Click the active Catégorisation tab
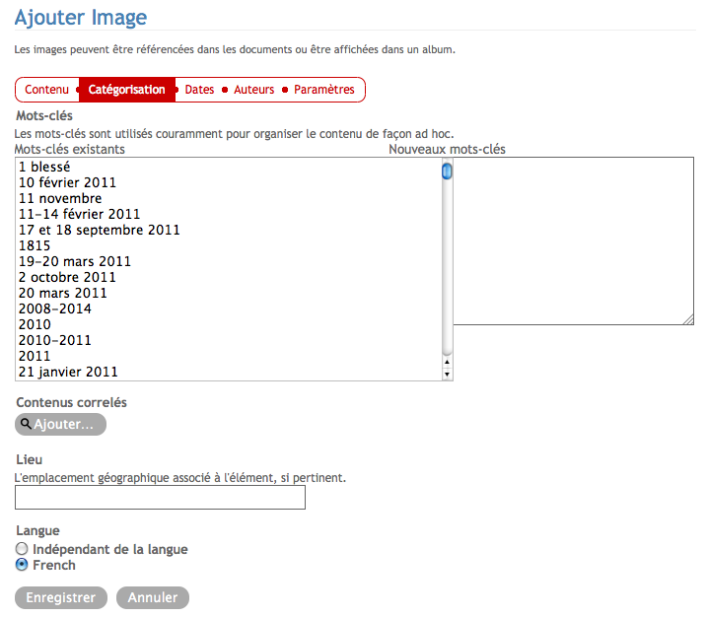 click(x=126, y=90)
